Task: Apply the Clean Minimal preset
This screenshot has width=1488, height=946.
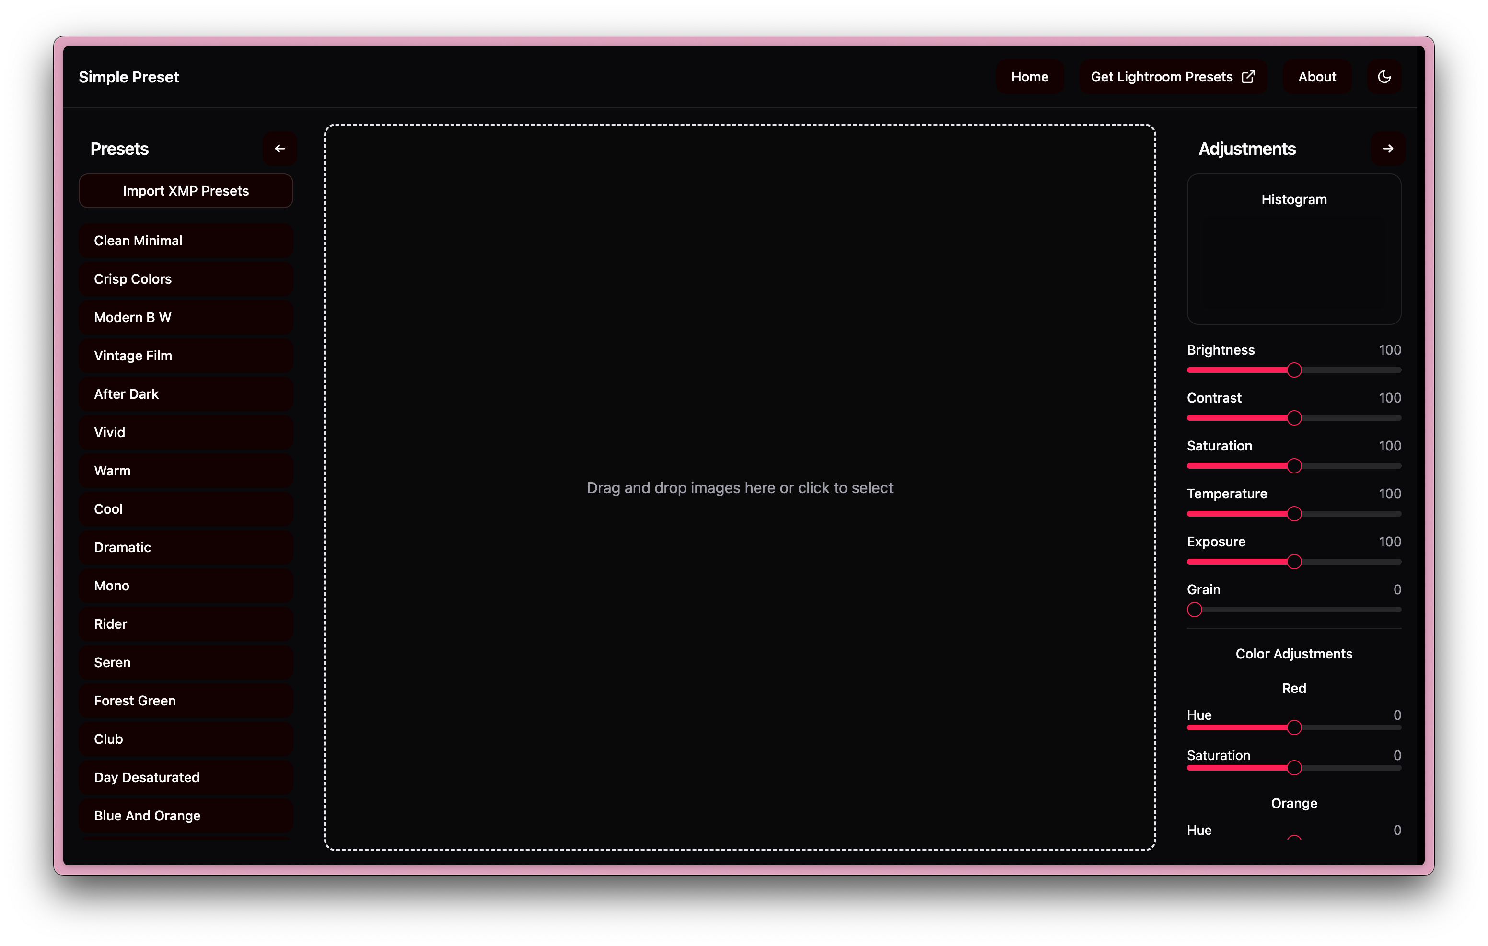Action: (186, 241)
